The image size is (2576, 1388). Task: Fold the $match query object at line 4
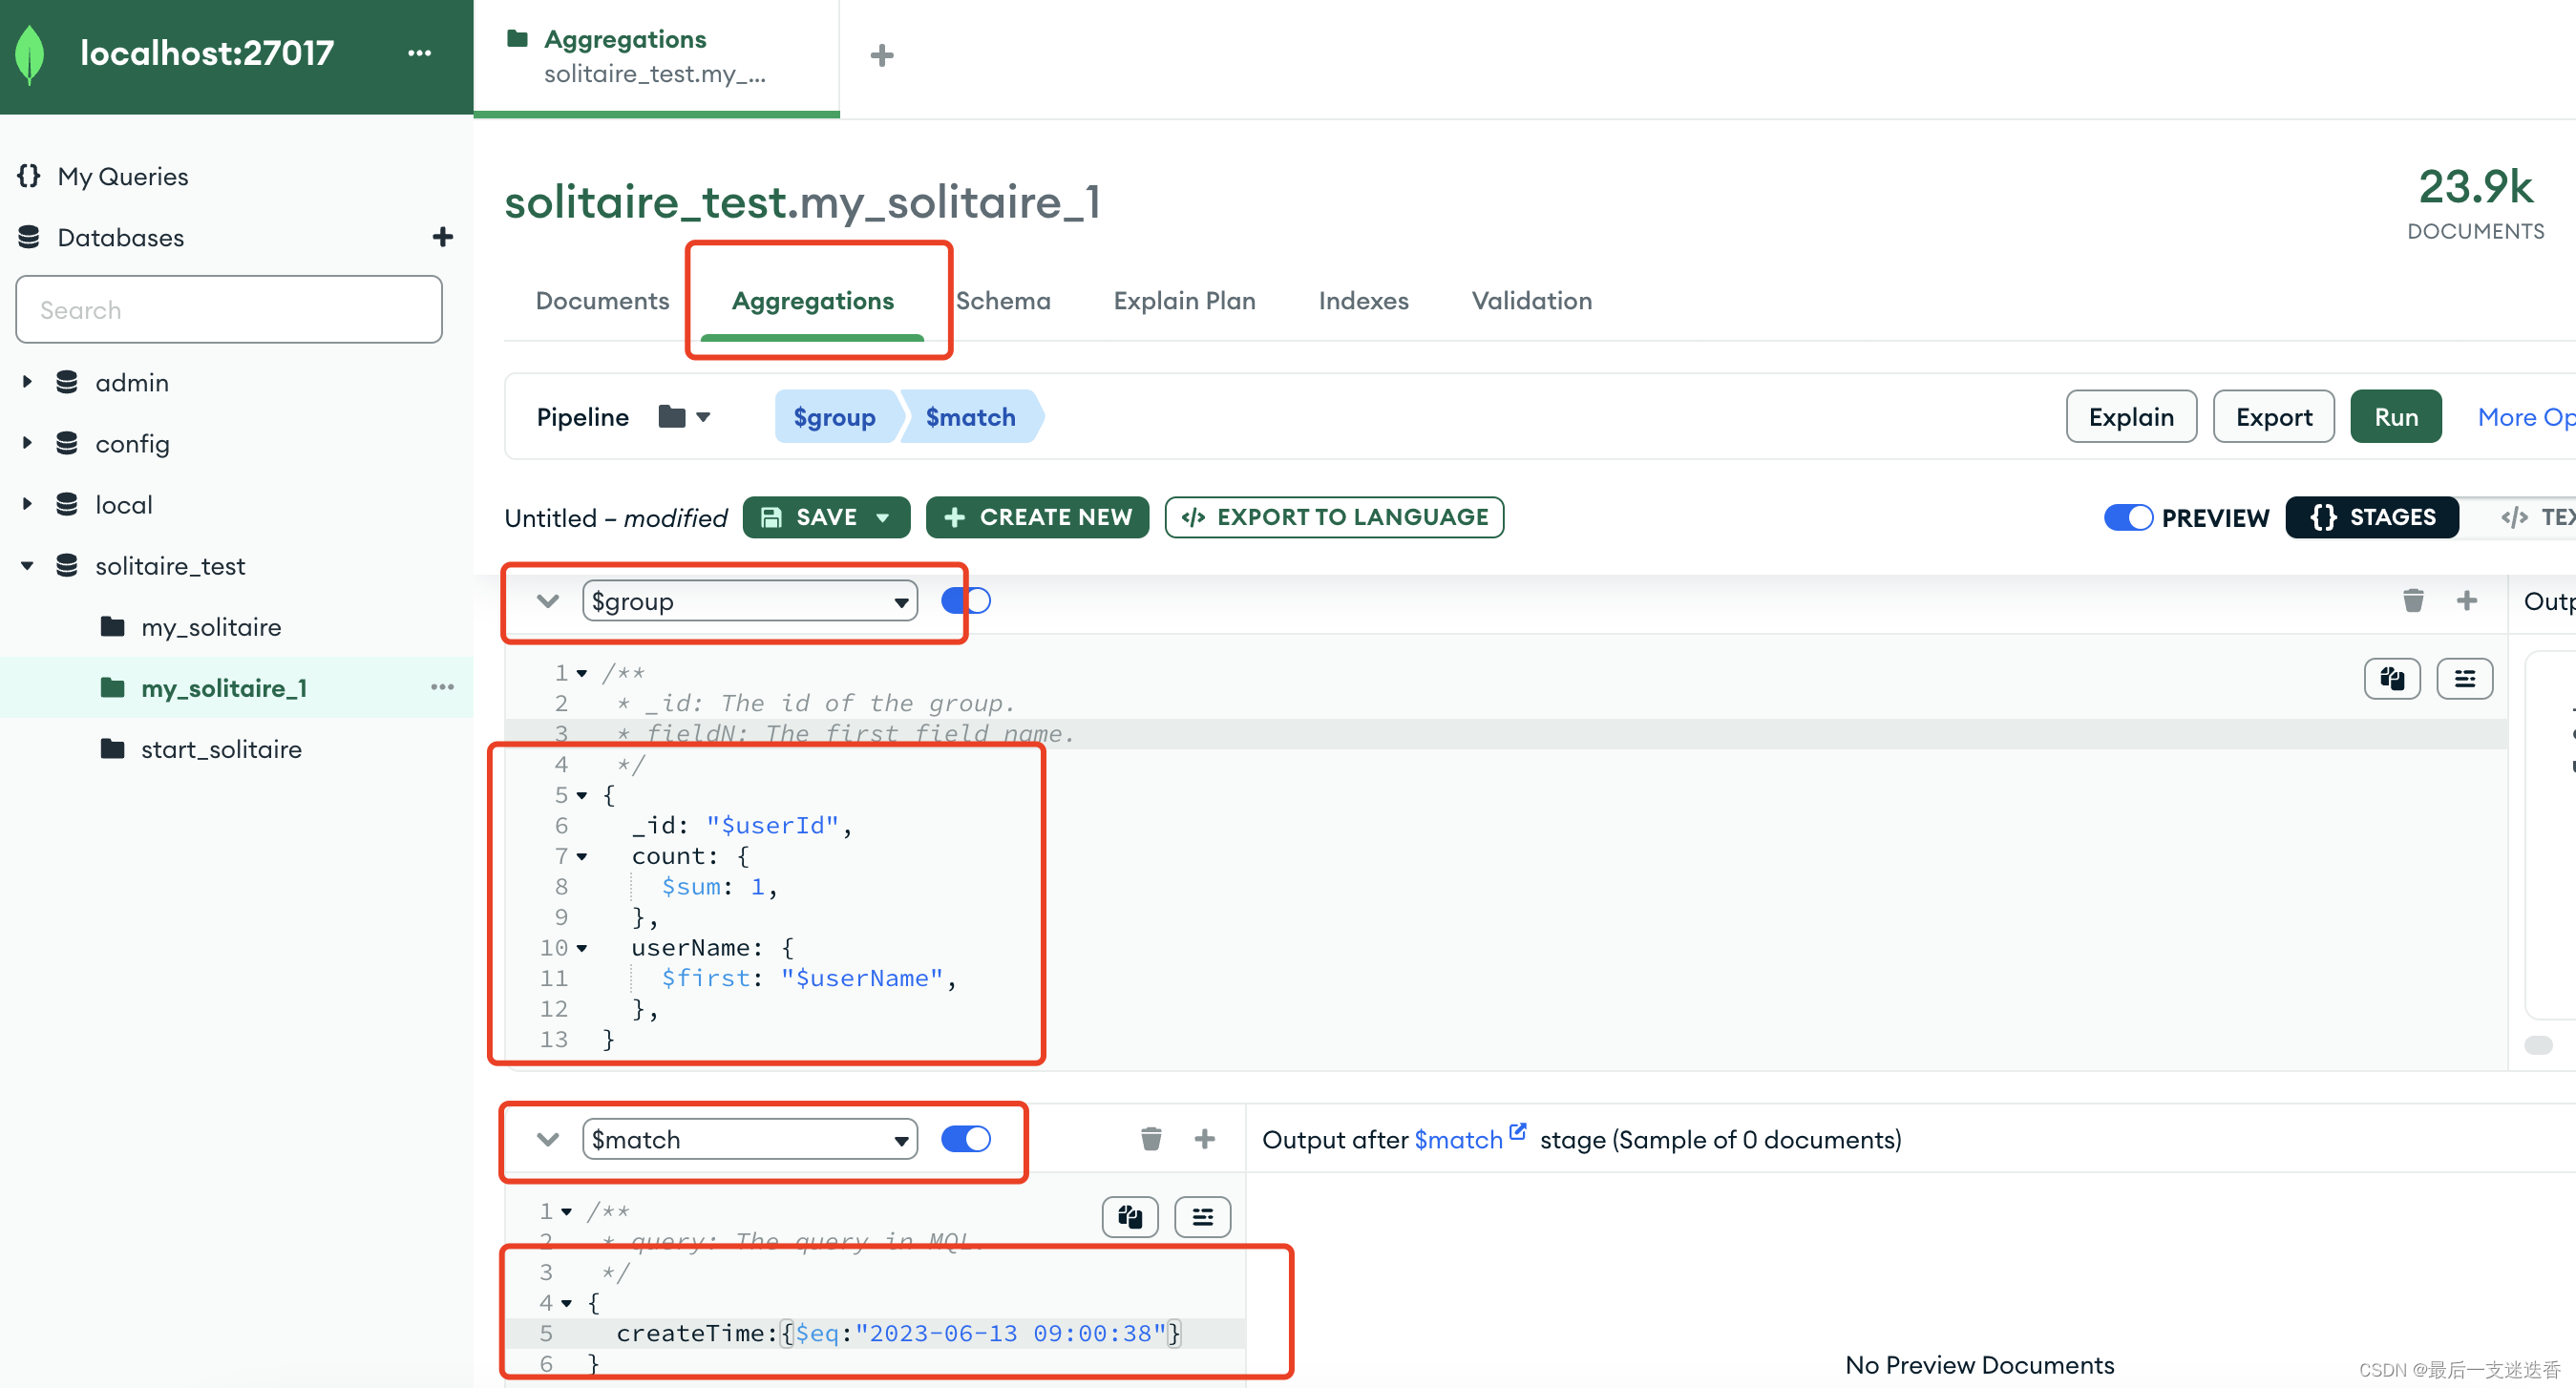pos(566,1303)
